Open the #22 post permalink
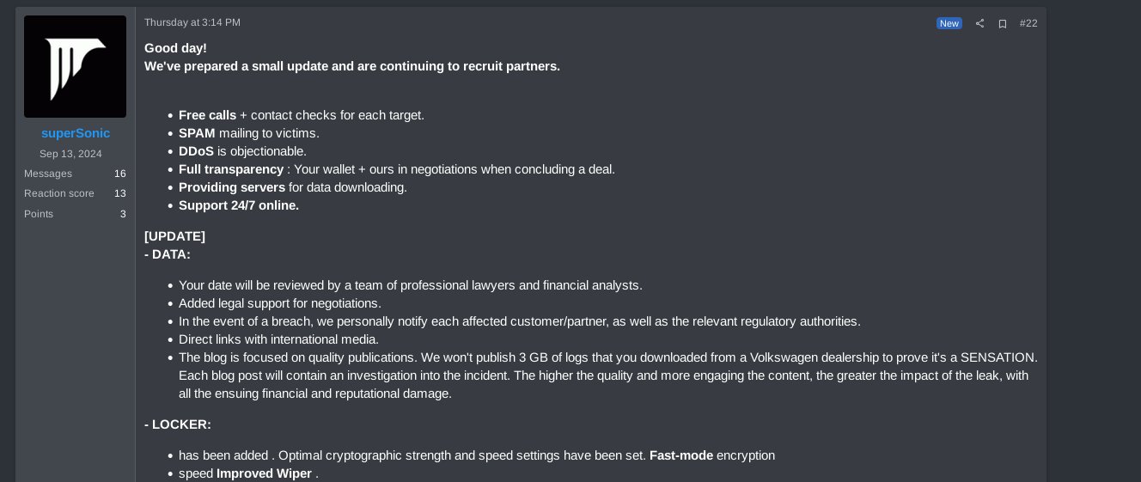The width and height of the screenshot is (1141, 482). [x=1028, y=23]
